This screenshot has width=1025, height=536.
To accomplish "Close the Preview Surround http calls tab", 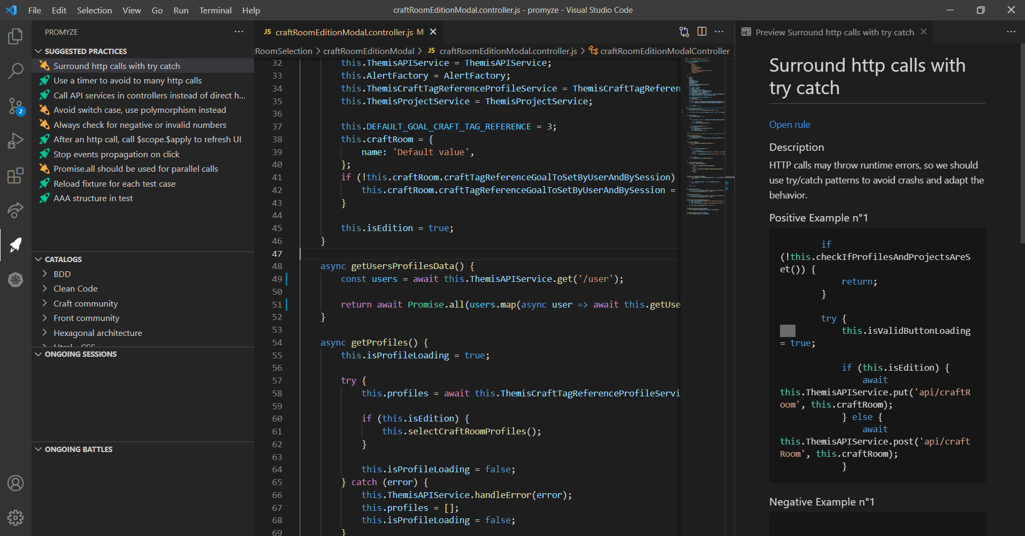I will tap(923, 32).
